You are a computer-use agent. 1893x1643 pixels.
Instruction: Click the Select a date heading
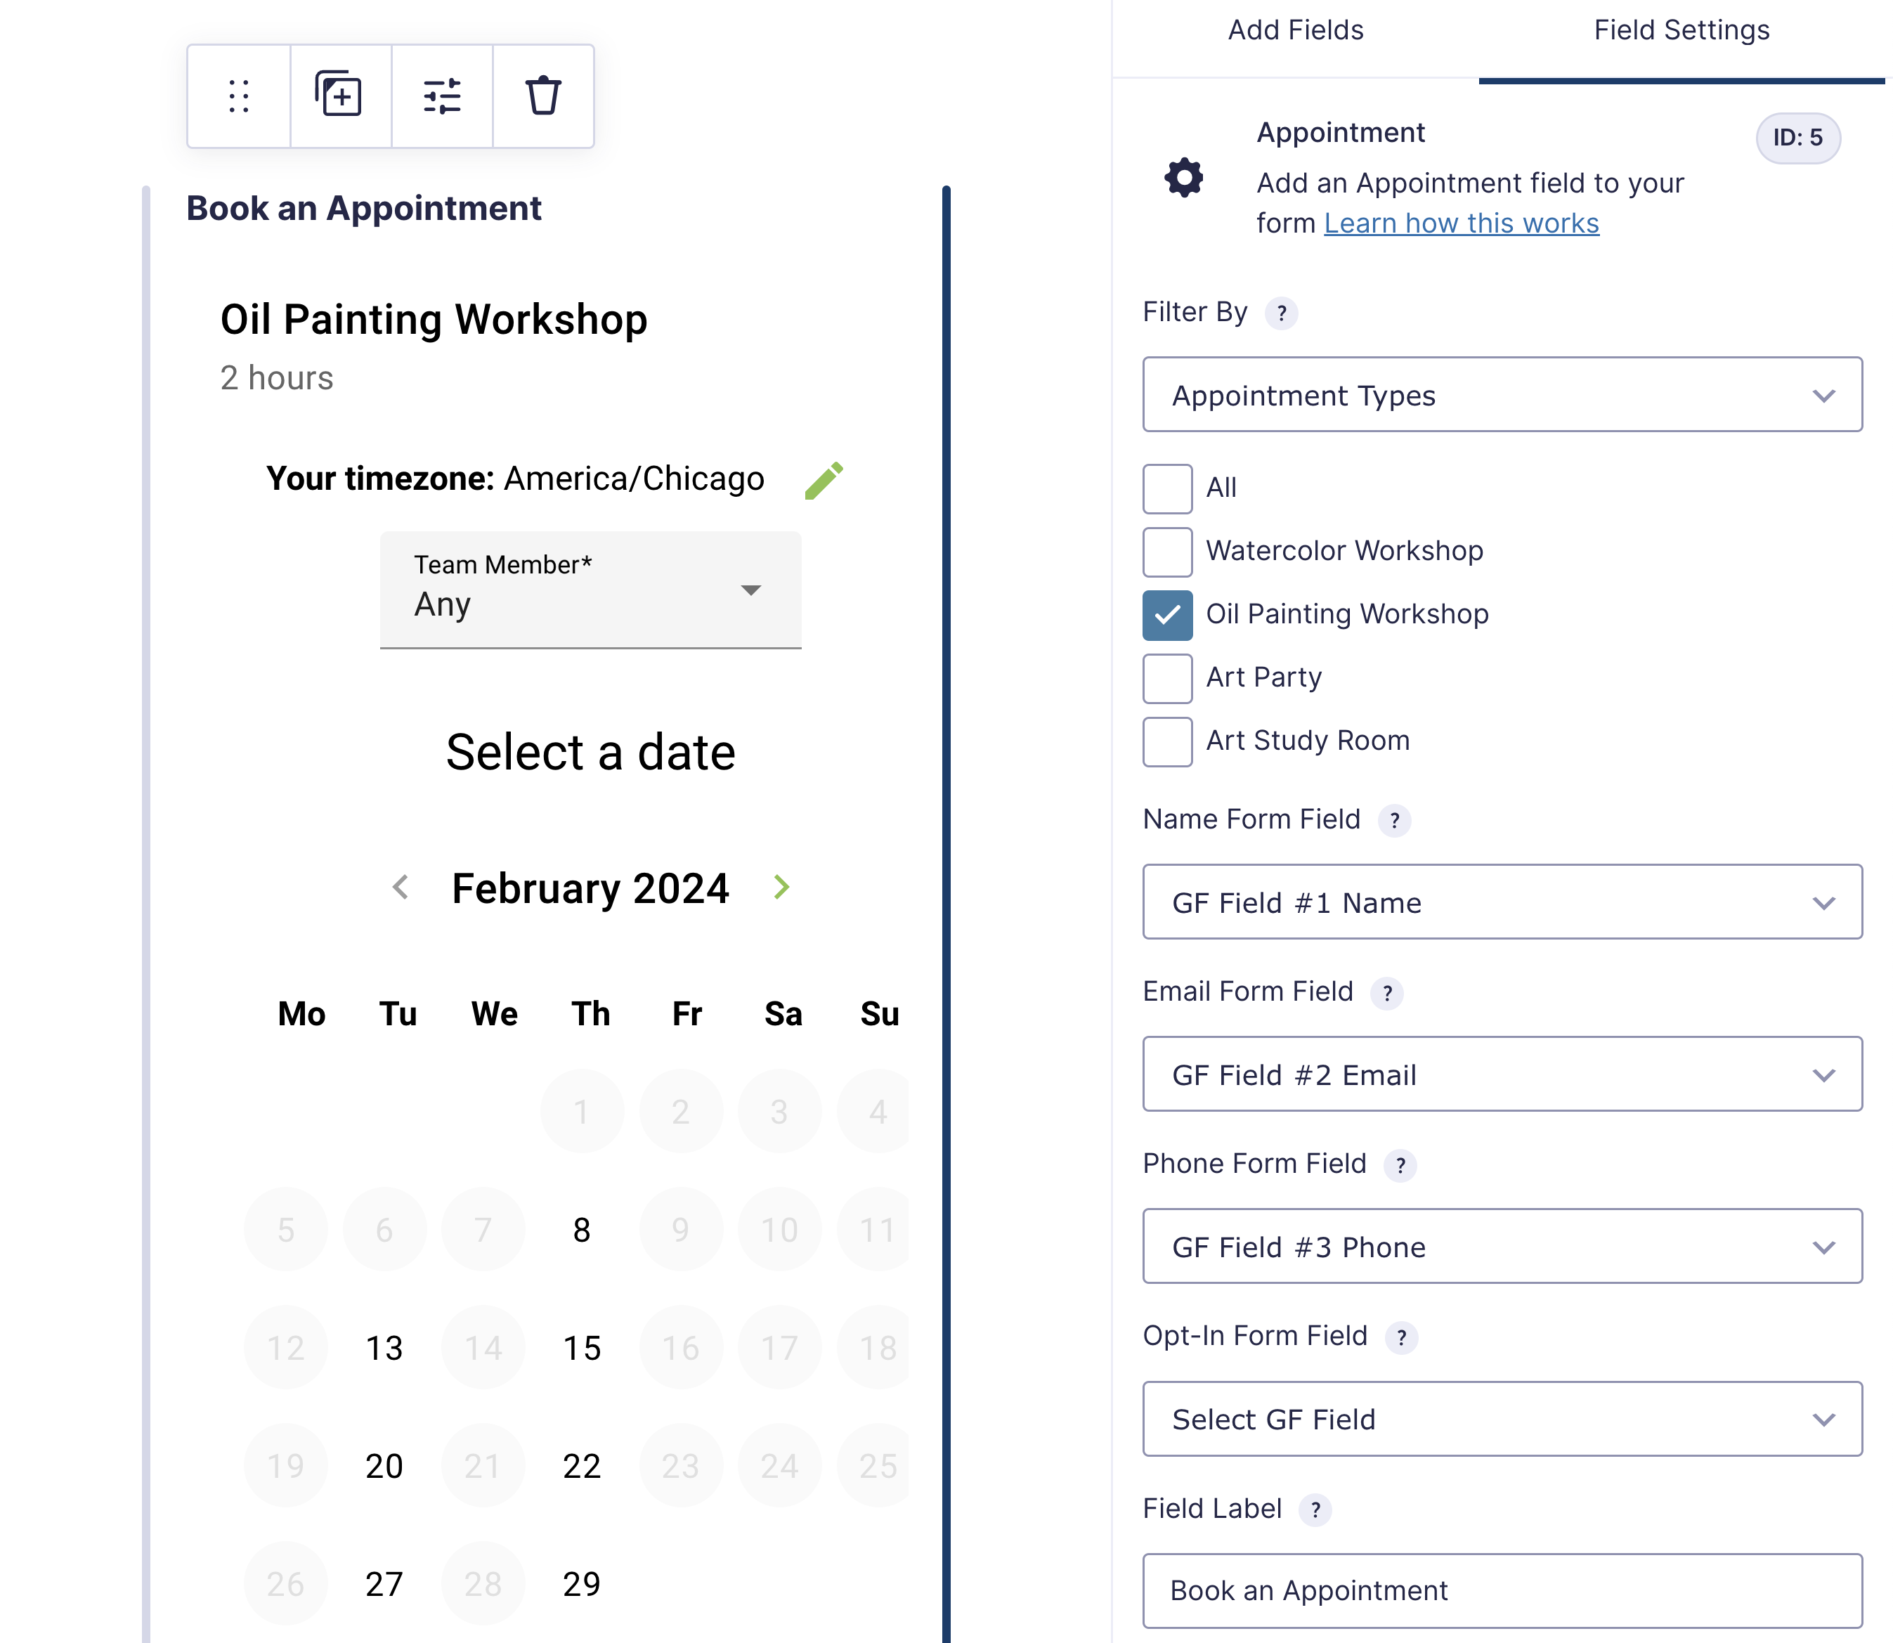click(x=590, y=752)
